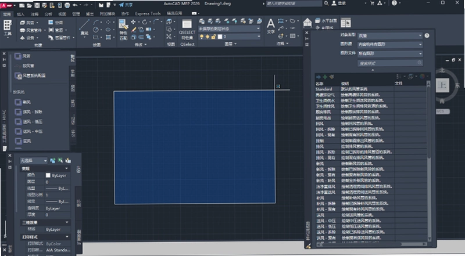
Task: Open the 对象类型 object type dropdown
Action: 390,35
